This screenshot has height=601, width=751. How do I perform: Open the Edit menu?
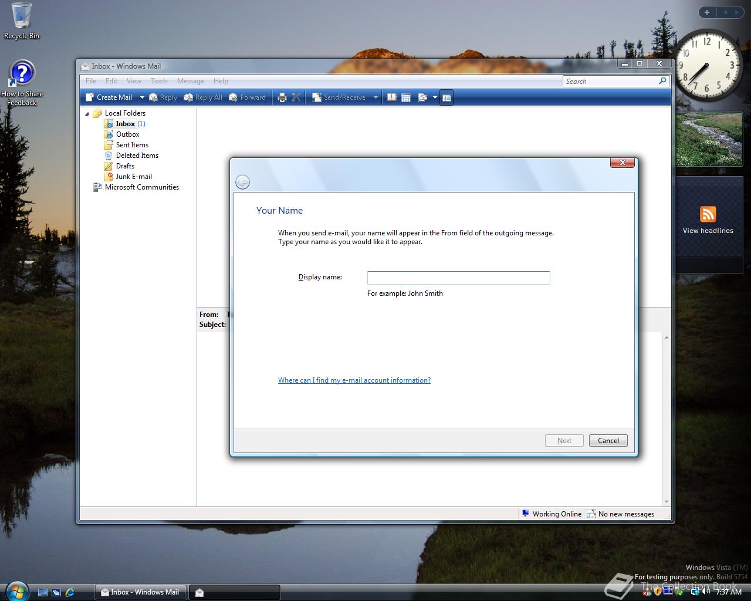(111, 81)
